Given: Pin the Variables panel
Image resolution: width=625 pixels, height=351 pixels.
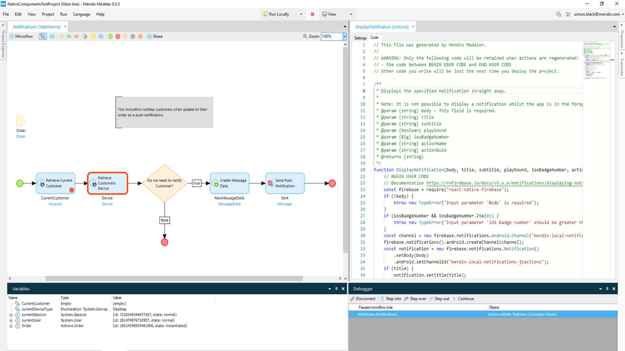Looking at the screenshot, I should pyautogui.click(x=337, y=289).
